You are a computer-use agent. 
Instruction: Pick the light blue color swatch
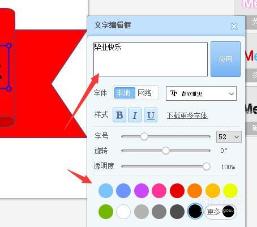106,191
